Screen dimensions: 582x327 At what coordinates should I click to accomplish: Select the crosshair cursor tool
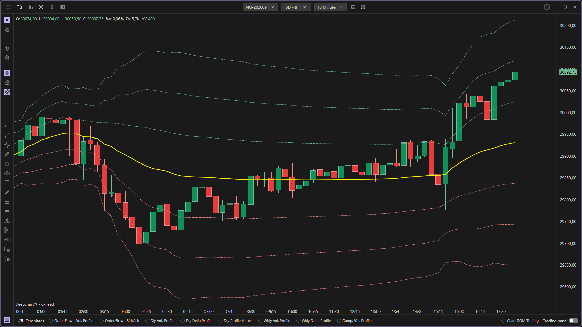click(7, 39)
